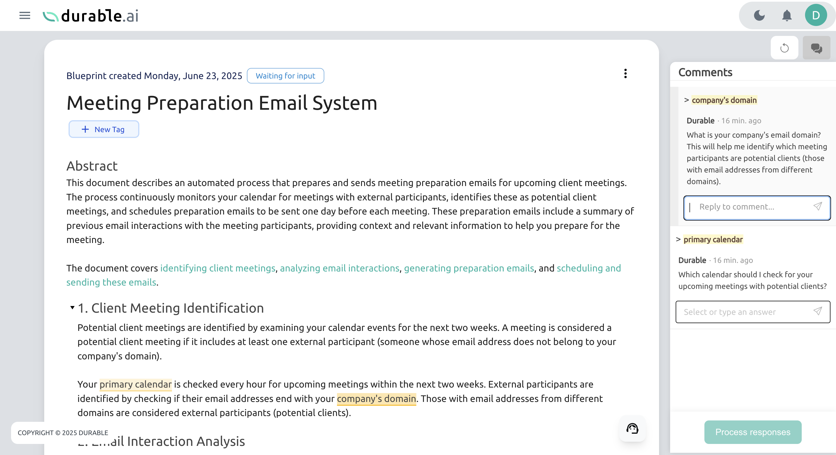The image size is (836, 455).
Task: Toggle the comments panel icon
Action: [816, 48]
